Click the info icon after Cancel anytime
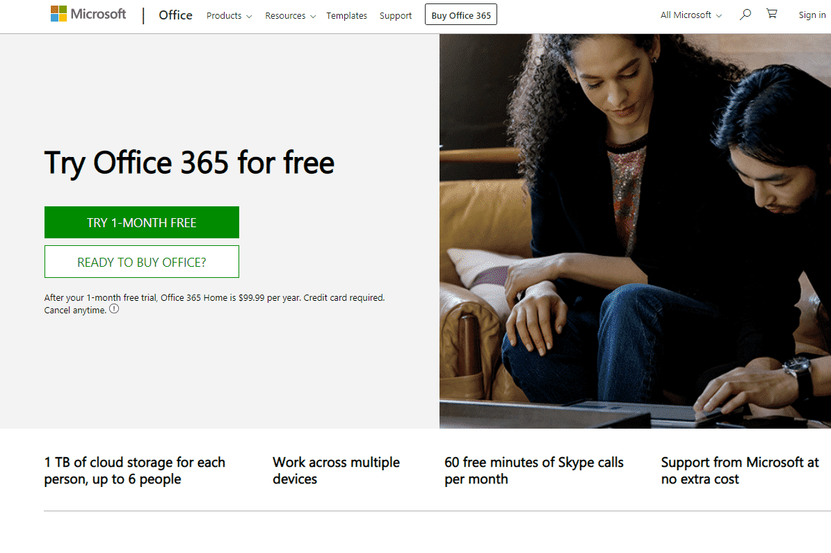The height and width of the screenshot is (553, 831). click(x=114, y=309)
